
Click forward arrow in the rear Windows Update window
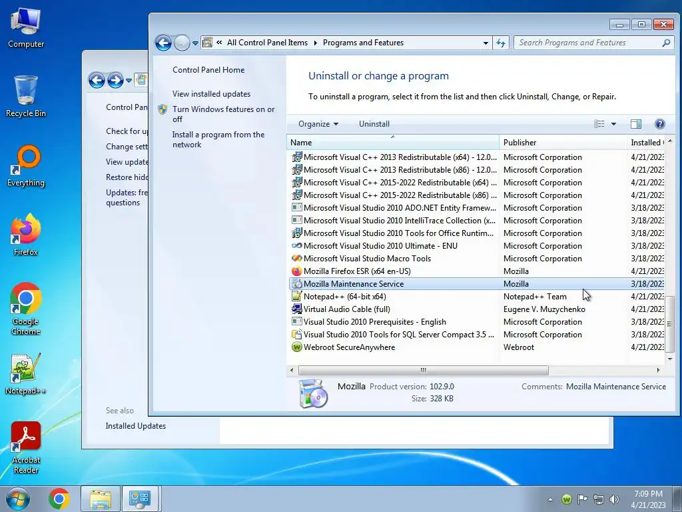click(115, 80)
